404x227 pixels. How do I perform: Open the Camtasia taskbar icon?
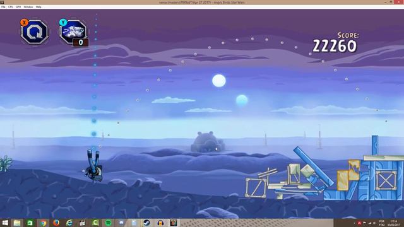pos(95,223)
